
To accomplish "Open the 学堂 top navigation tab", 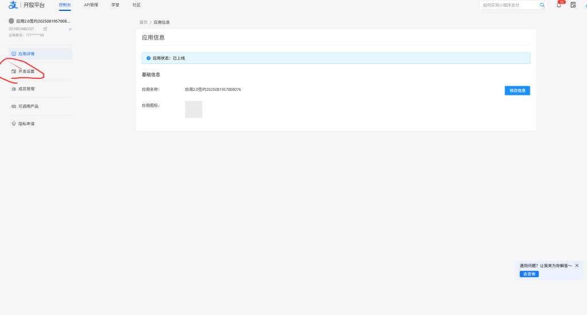I will pyautogui.click(x=115, y=5).
